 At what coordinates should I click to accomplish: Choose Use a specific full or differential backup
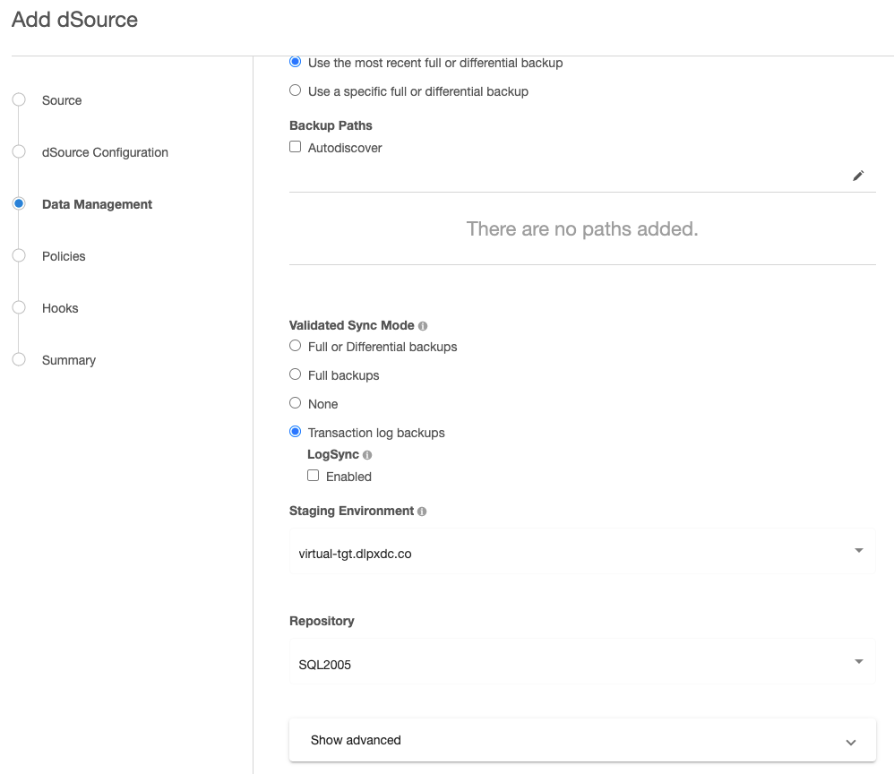[x=295, y=90]
